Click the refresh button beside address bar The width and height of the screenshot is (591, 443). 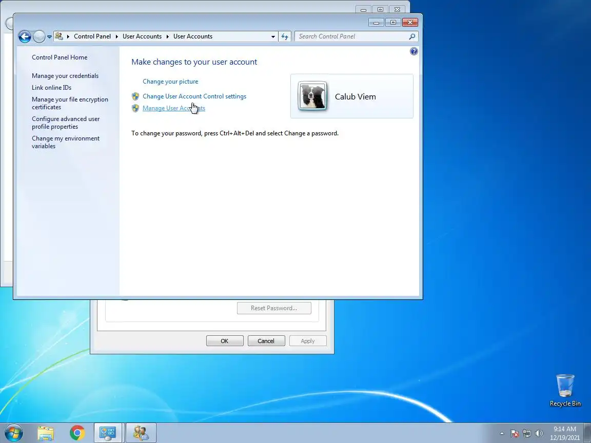click(x=285, y=36)
